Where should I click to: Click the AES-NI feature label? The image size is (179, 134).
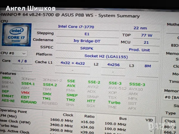pyautogui.click(x=8, y=101)
